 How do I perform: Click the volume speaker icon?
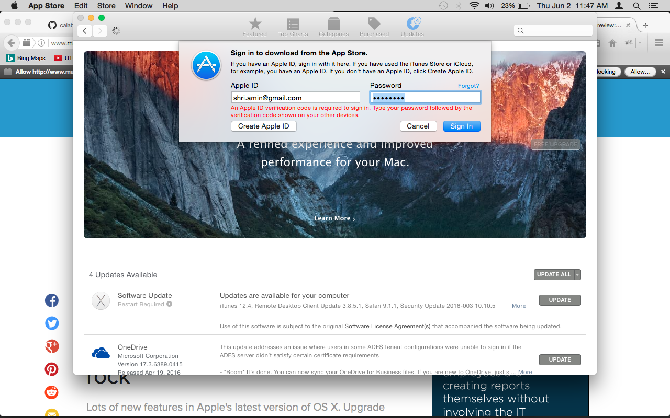489,6
